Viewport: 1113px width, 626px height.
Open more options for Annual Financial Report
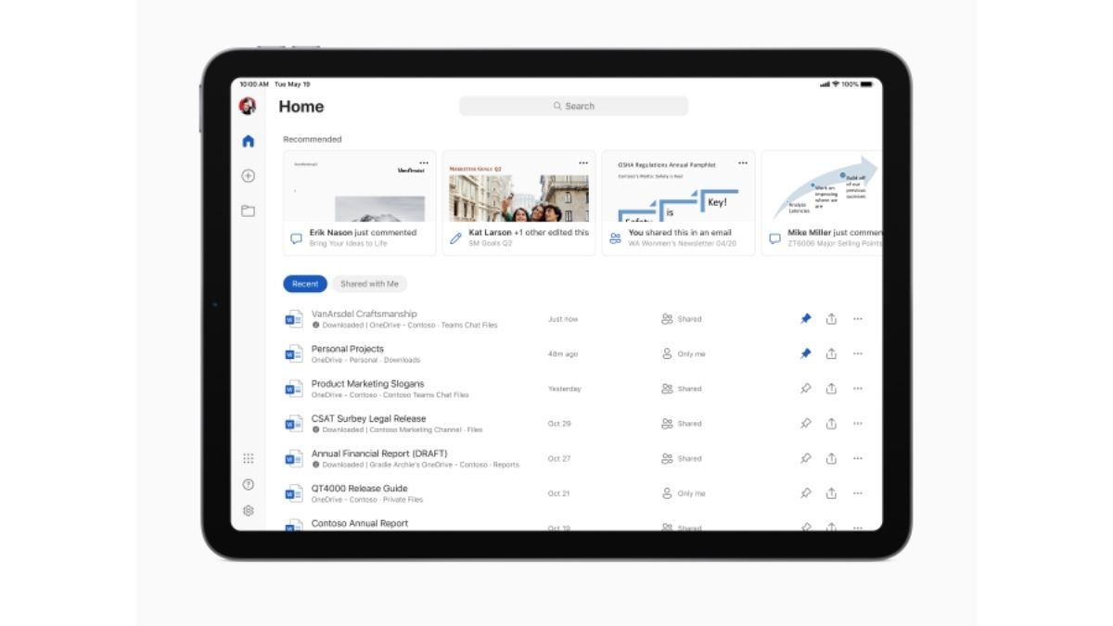857,458
